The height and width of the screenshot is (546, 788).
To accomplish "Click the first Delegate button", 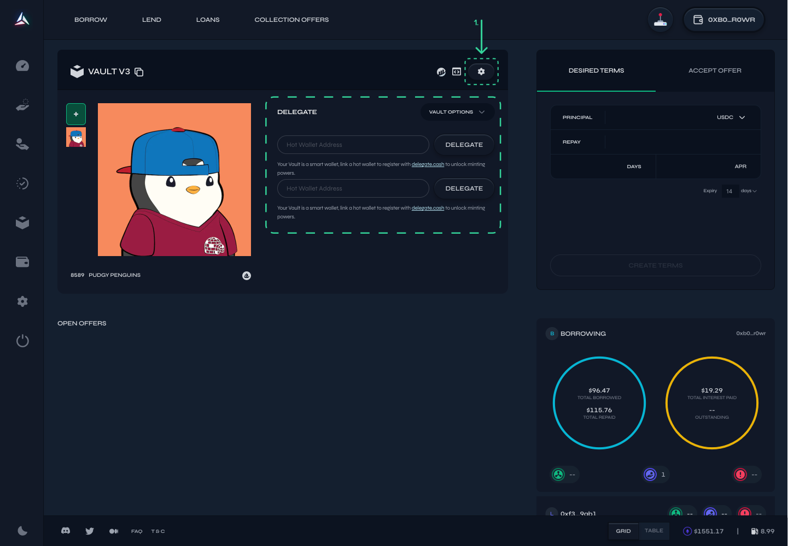I will click(x=464, y=145).
